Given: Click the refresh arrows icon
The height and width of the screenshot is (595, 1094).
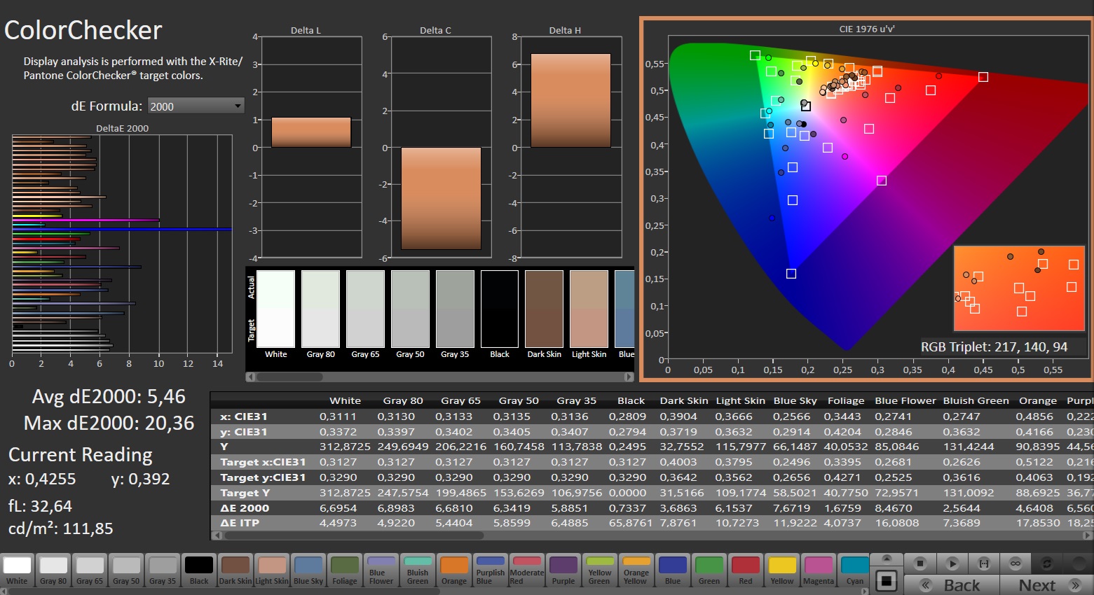Looking at the screenshot, I should 1047,563.
